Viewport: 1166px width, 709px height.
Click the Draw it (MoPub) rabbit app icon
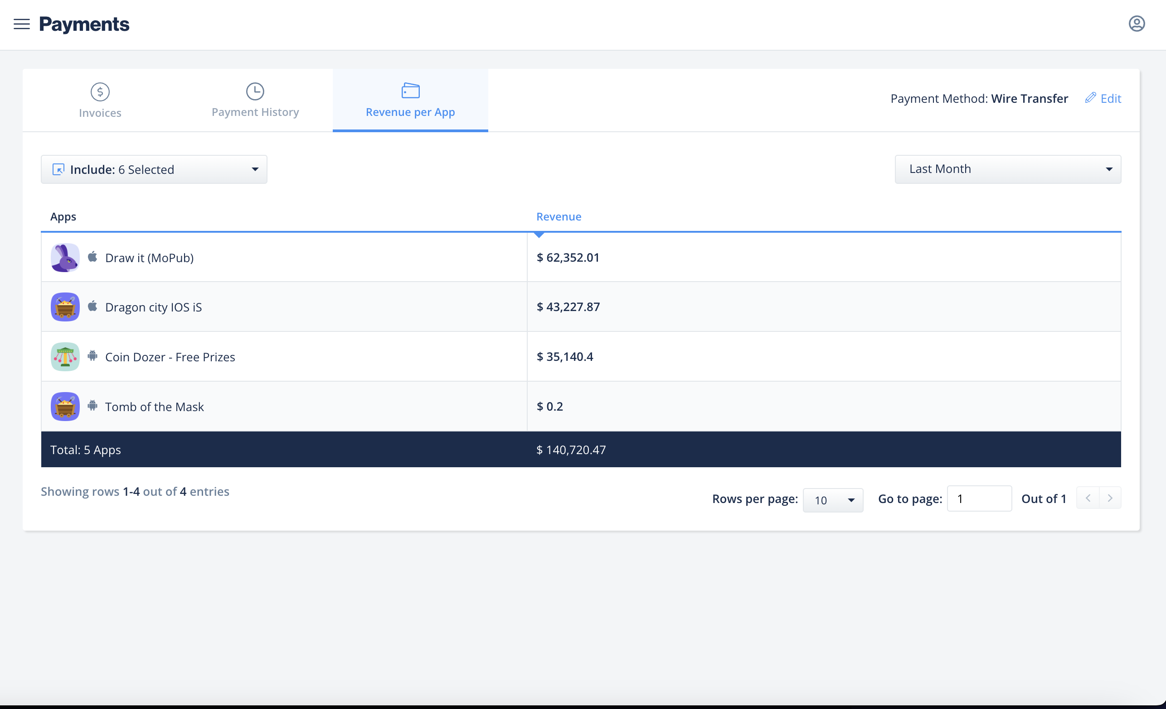(x=65, y=258)
